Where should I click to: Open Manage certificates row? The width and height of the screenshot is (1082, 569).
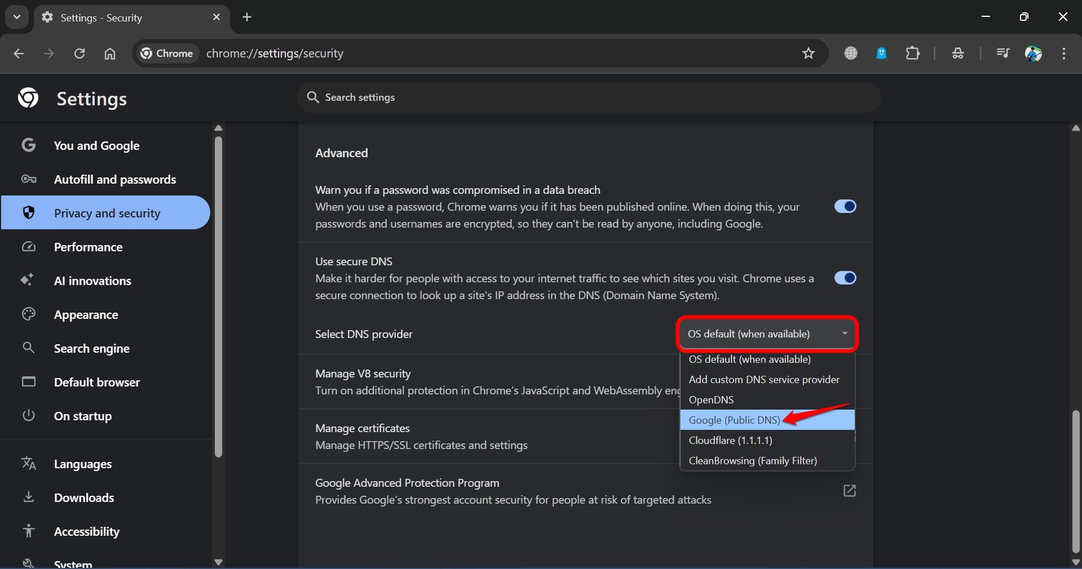coord(489,436)
